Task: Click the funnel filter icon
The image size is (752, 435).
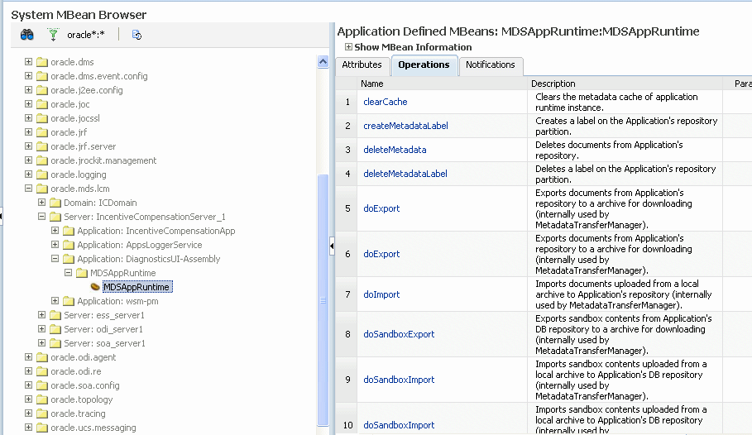Action: pyautogui.click(x=53, y=35)
